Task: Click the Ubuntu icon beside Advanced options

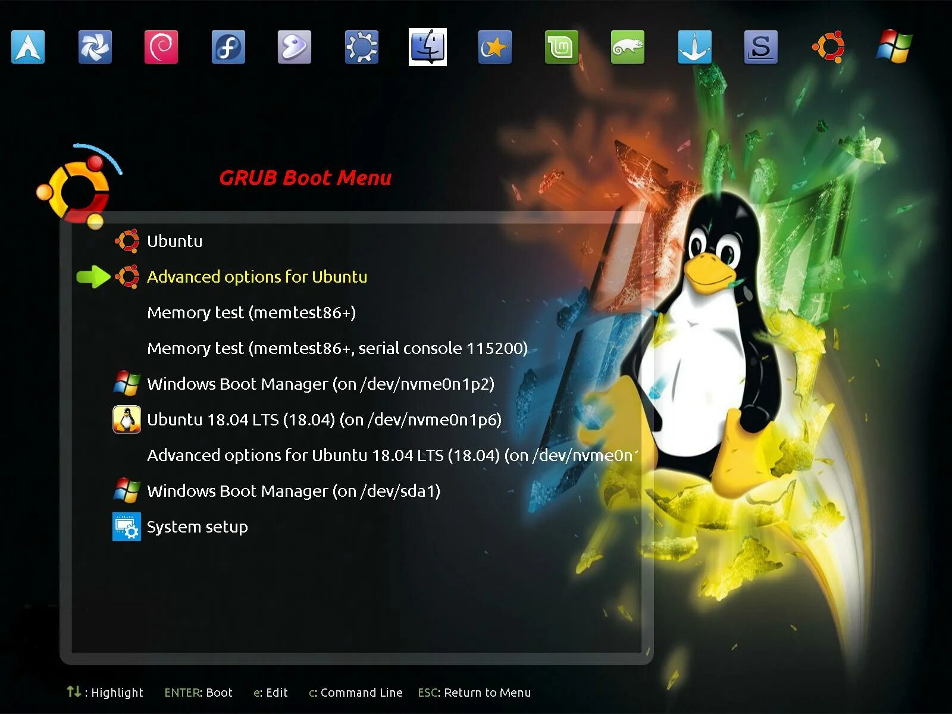Action: coord(127,277)
